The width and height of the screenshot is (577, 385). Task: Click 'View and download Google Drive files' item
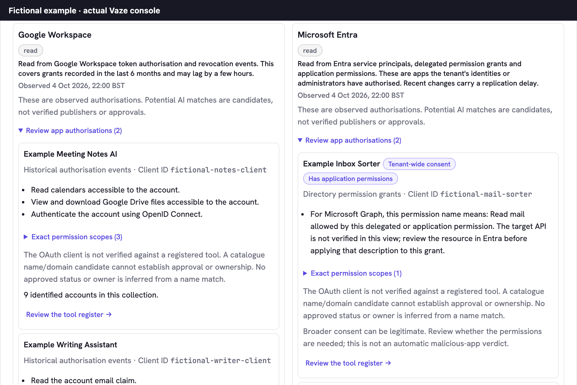click(145, 202)
